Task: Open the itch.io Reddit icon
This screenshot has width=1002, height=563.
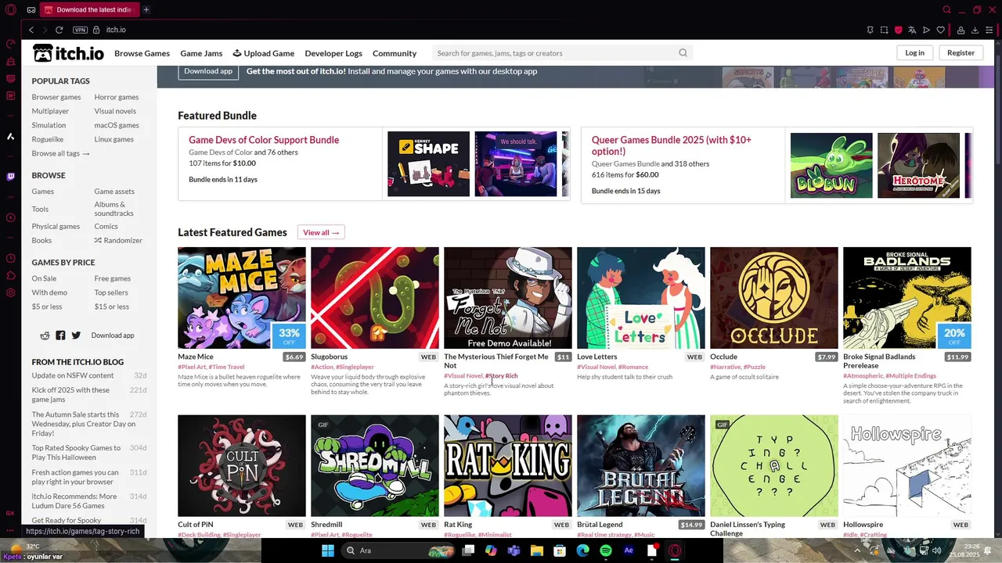Action: 45,335
